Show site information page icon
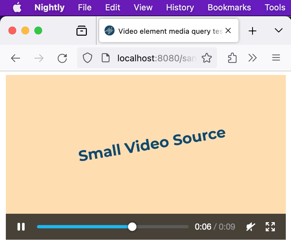The image size is (291, 240). 106,58
